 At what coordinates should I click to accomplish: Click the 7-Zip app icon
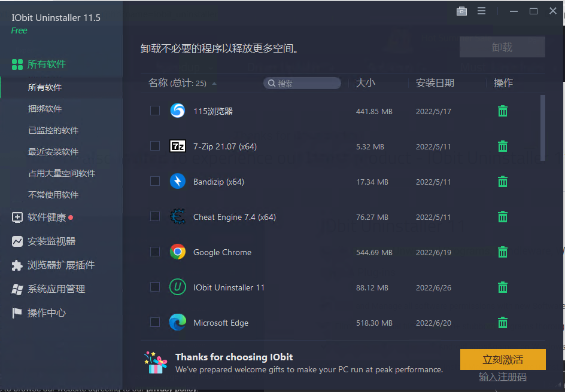tap(178, 146)
